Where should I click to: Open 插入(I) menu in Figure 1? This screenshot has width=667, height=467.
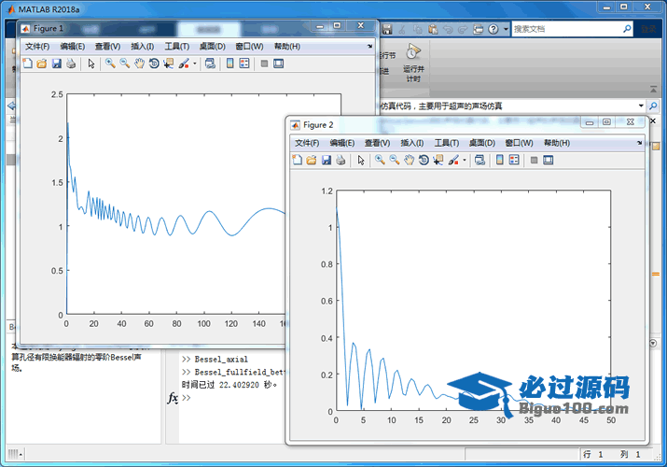pyautogui.click(x=143, y=47)
